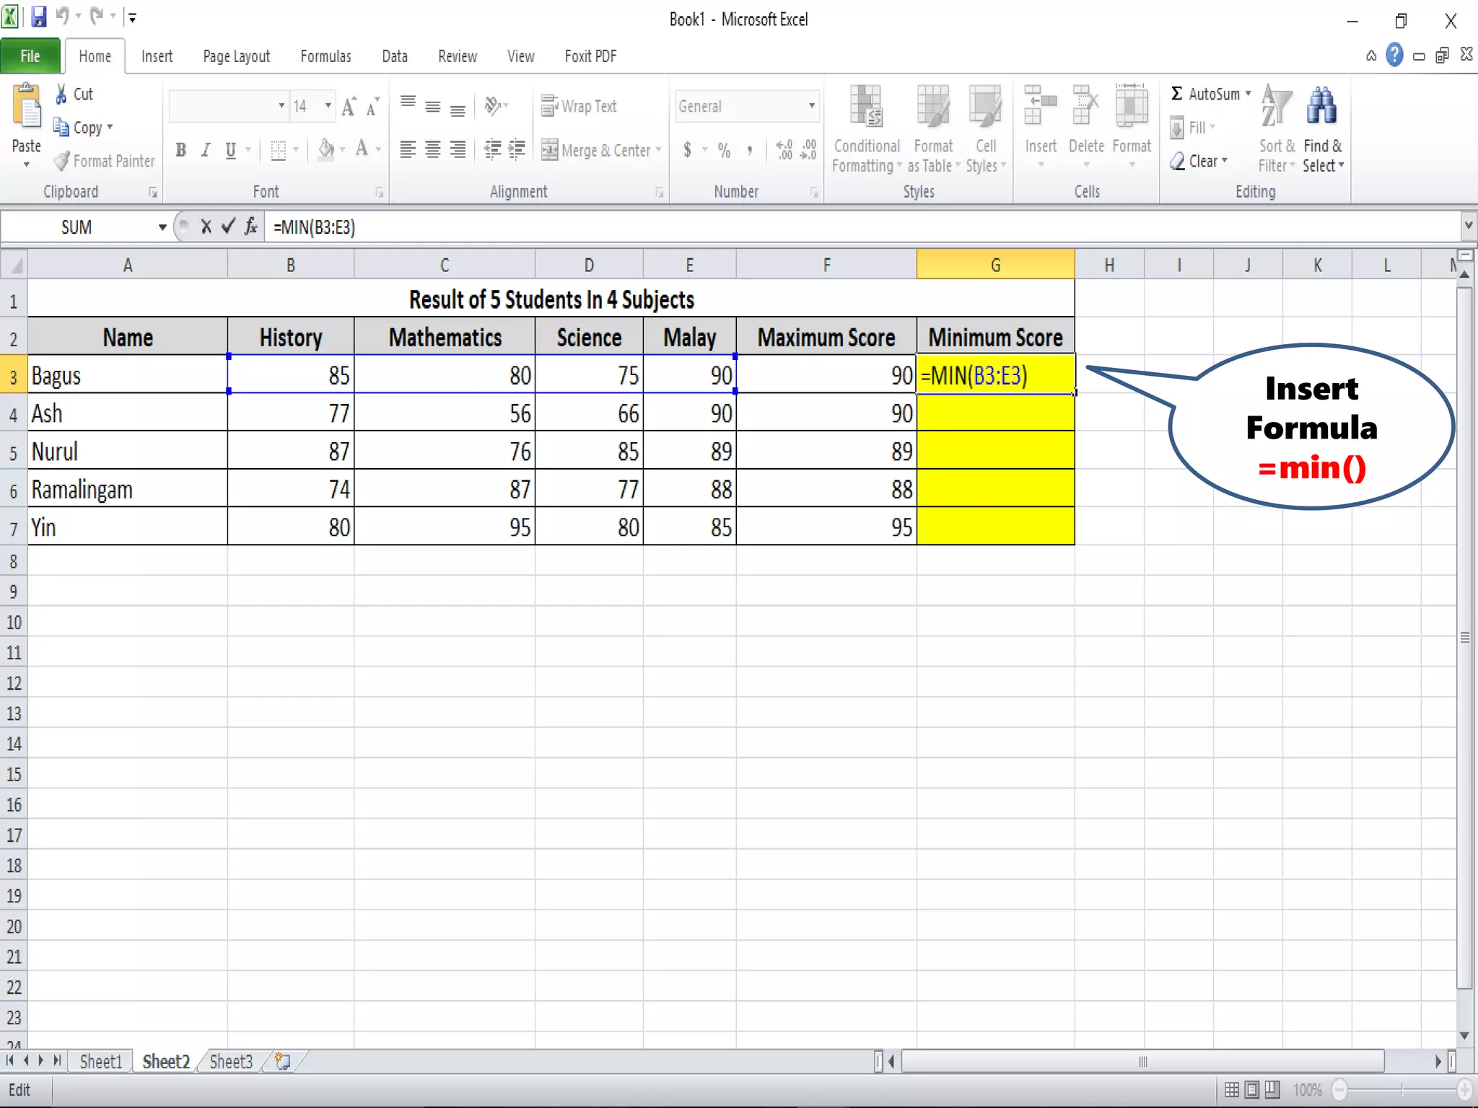This screenshot has width=1478, height=1108.
Task: Toggle Align Text Right
Action: (458, 150)
